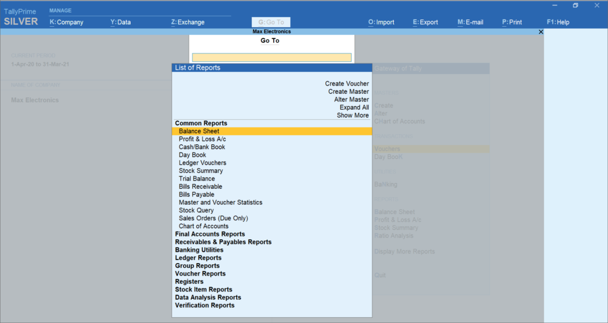Open the Z: Exchange menu
Screen dimensions: 608x323
pos(188,22)
